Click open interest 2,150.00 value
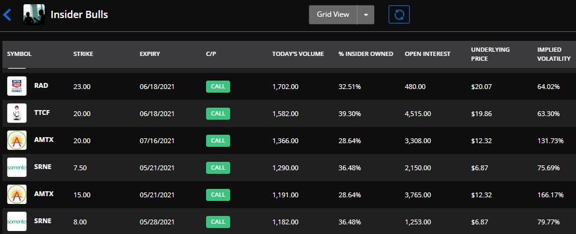The height and width of the screenshot is (234, 576). point(418,168)
